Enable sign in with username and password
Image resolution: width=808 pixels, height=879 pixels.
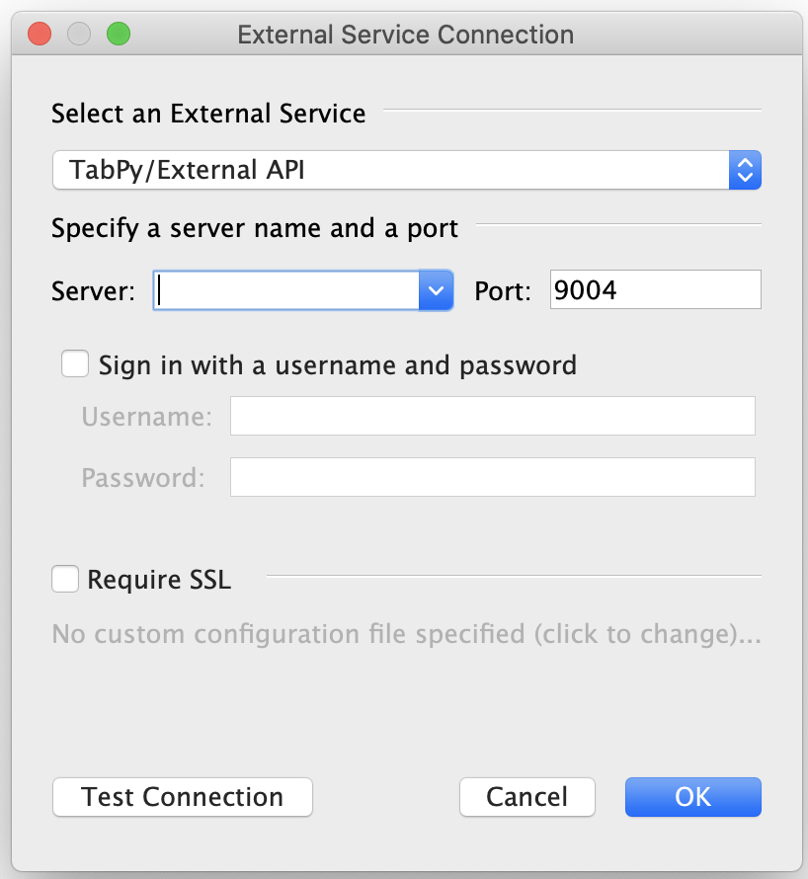point(75,364)
